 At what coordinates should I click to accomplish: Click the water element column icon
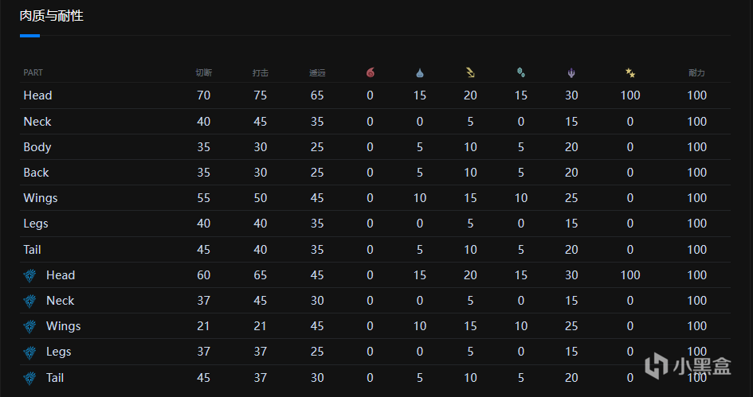tap(420, 72)
